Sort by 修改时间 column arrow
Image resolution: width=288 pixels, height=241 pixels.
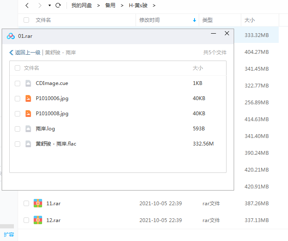pos(194,20)
